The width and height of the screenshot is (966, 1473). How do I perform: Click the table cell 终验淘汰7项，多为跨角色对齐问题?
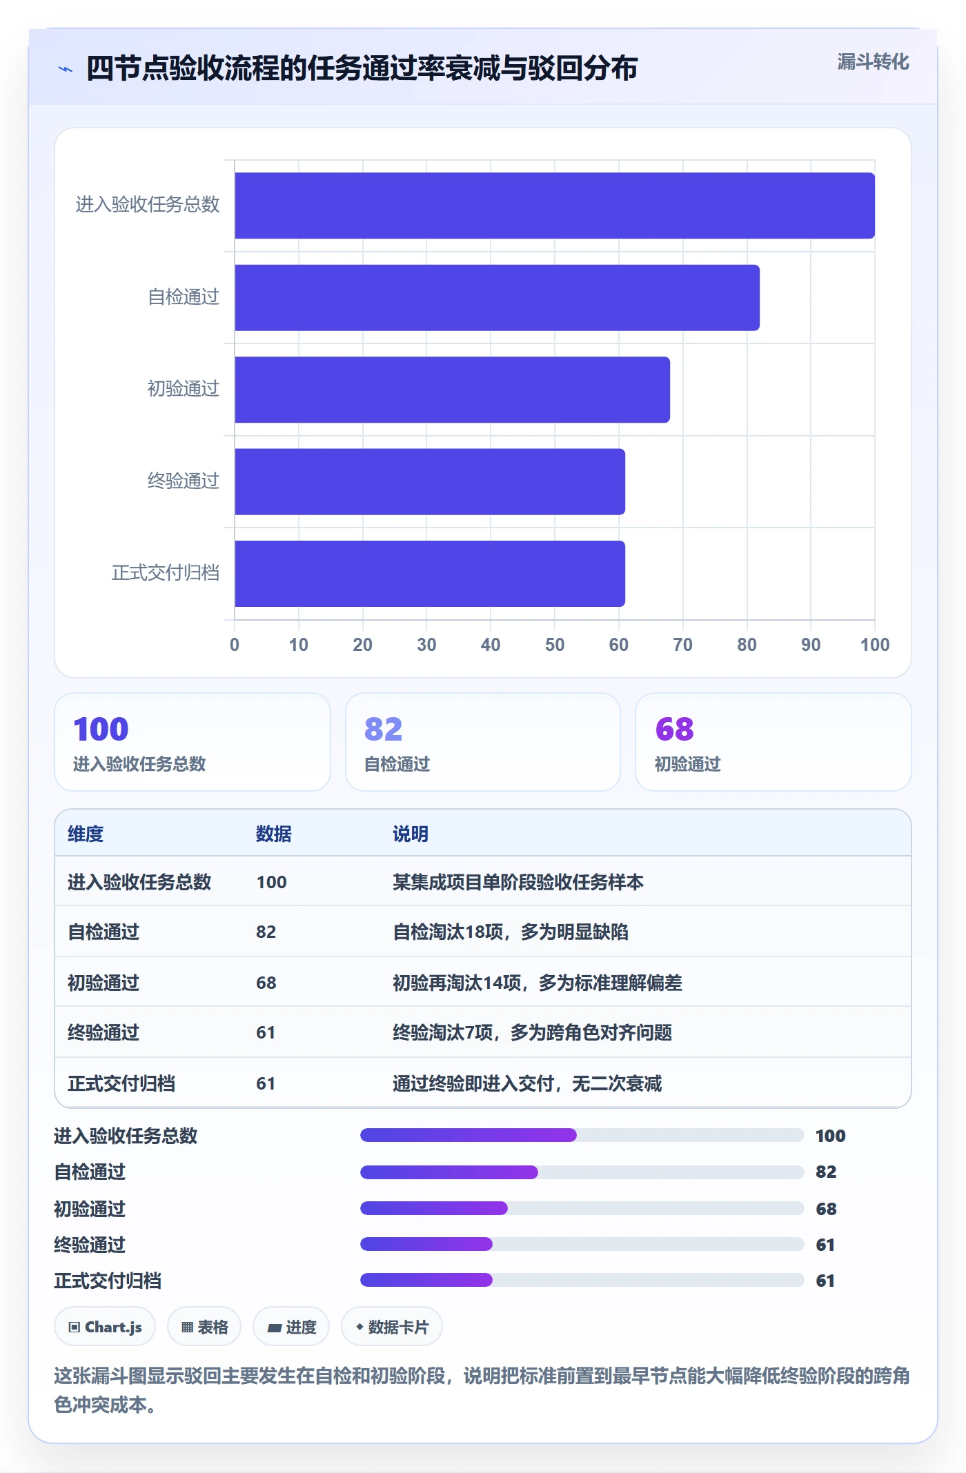pos(532,1032)
